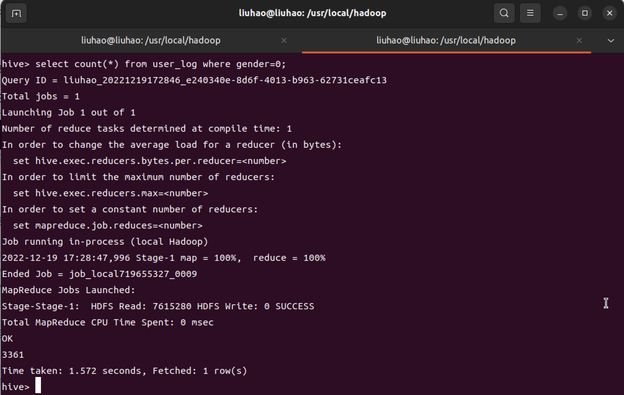Click 'In order to change the average load' line

pos(172,145)
